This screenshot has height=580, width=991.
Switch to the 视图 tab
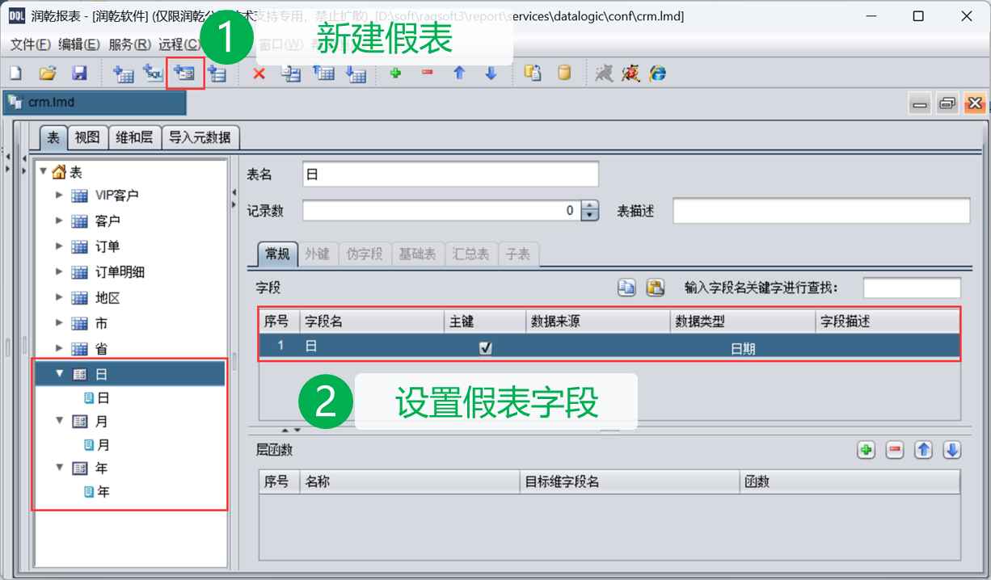click(87, 137)
